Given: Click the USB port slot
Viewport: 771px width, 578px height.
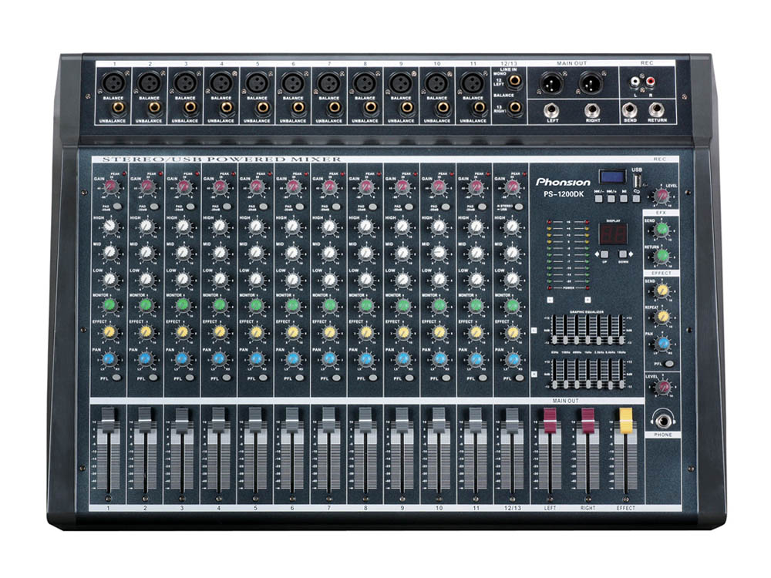Looking at the screenshot, I should pos(638,180).
